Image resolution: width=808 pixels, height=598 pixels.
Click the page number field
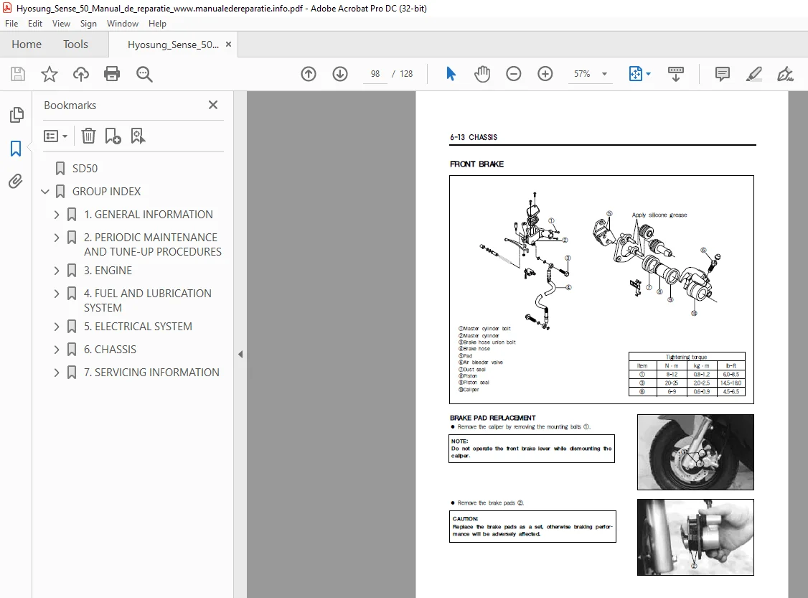(375, 74)
